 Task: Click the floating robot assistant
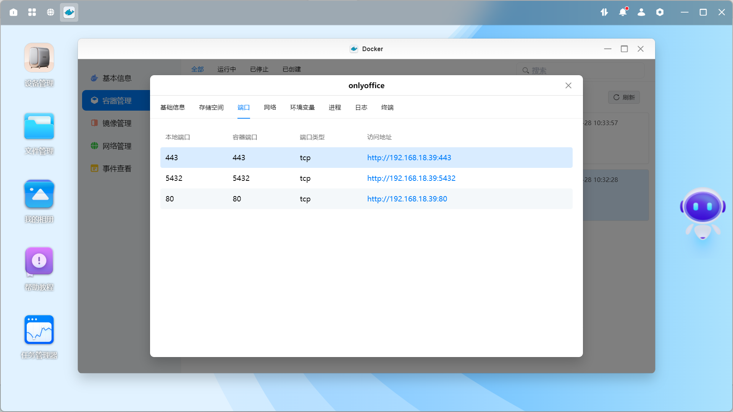click(702, 213)
